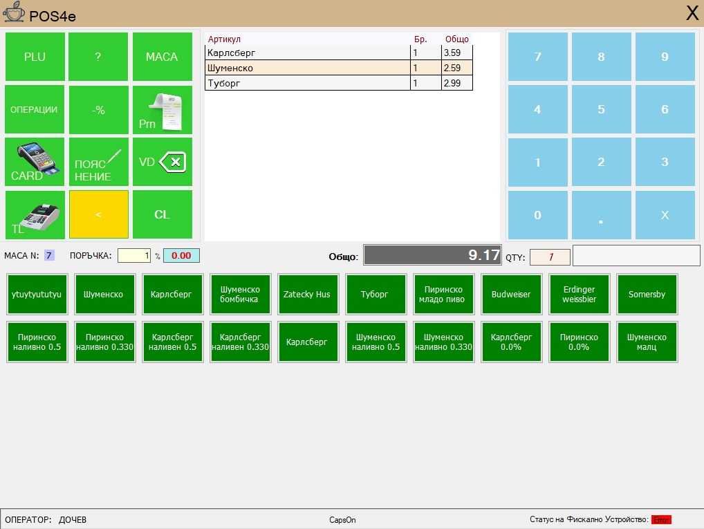The height and width of the screenshot is (529, 704).
Task: Open the question mark help button
Action: coord(98,57)
